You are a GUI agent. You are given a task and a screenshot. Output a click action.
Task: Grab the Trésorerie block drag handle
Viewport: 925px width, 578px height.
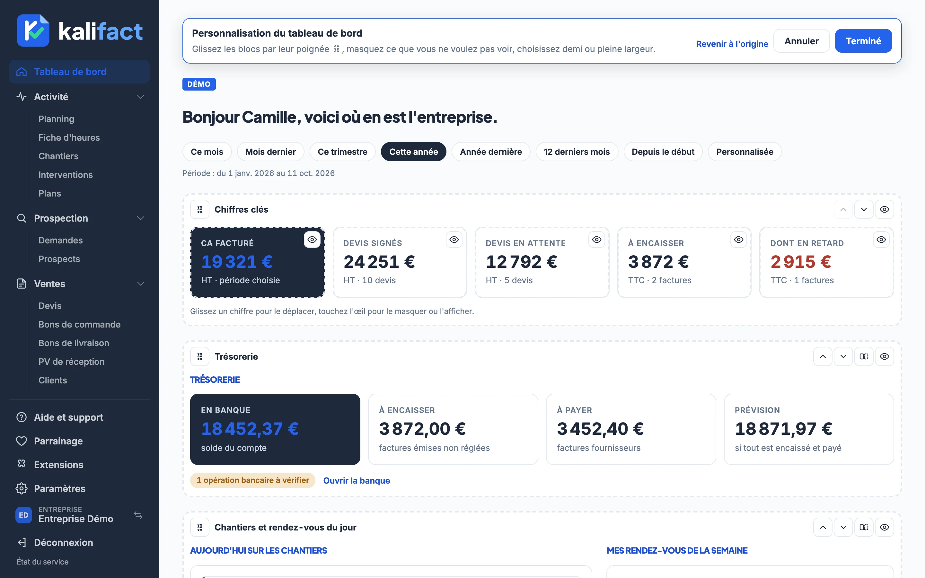[x=199, y=357]
